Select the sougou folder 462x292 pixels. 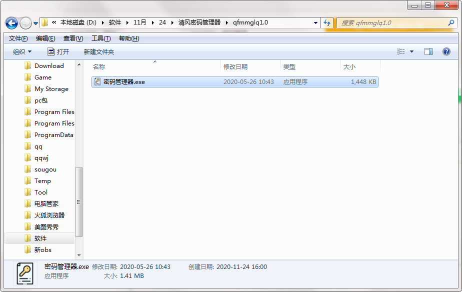tap(45, 169)
